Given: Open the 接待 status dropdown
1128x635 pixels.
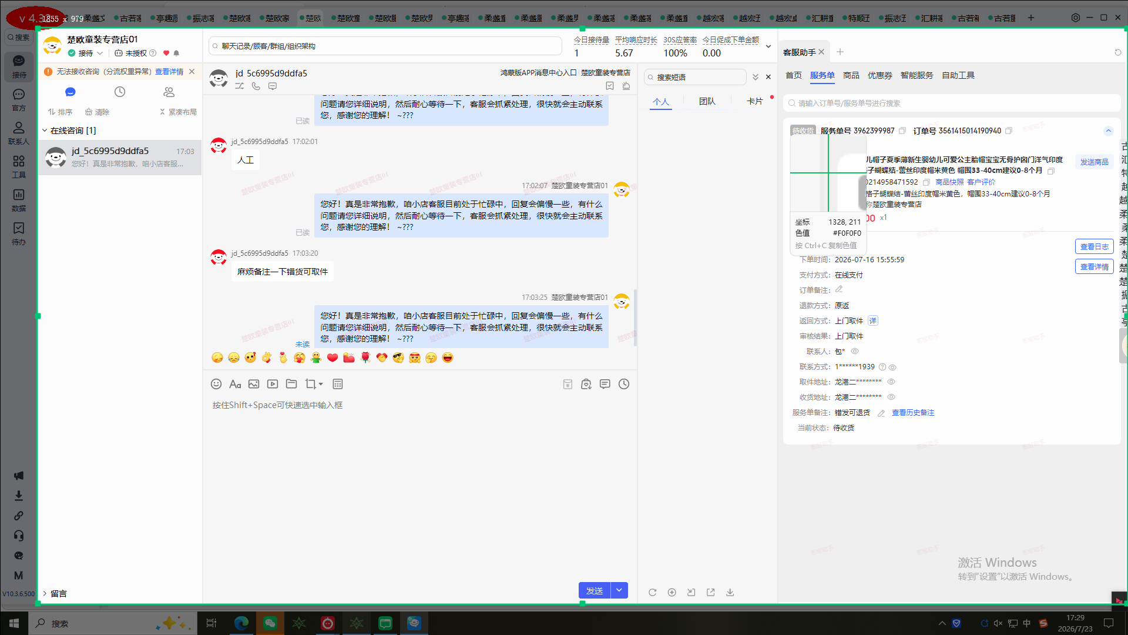Looking at the screenshot, I should pyautogui.click(x=86, y=53).
